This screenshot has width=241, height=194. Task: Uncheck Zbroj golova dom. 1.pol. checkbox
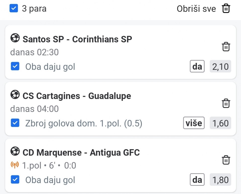point(15,123)
